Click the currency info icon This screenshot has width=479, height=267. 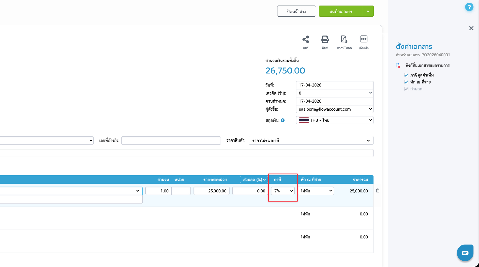coord(283,120)
